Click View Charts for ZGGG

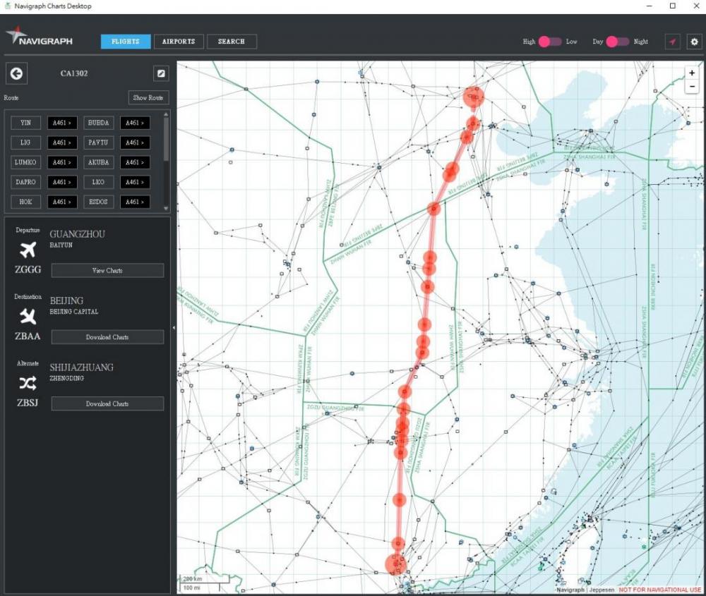[107, 270]
